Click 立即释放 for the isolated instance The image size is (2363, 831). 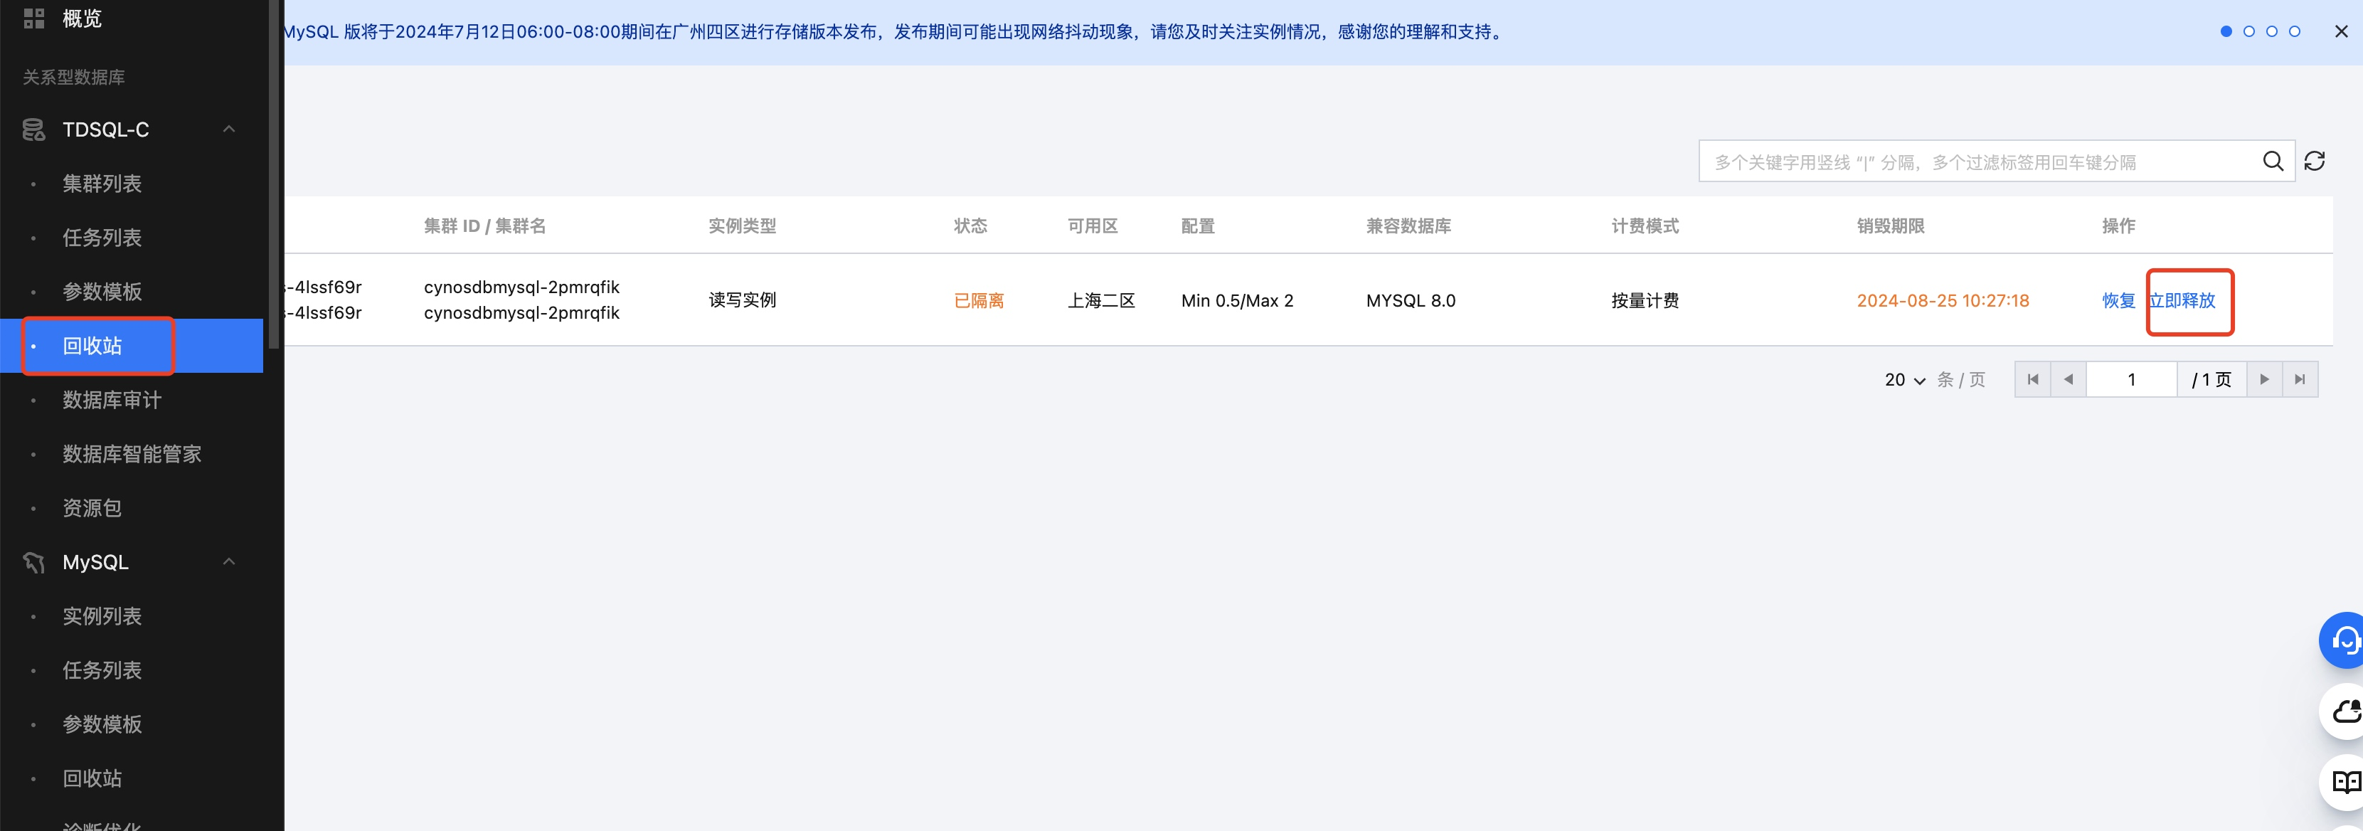coord(2182,301)
